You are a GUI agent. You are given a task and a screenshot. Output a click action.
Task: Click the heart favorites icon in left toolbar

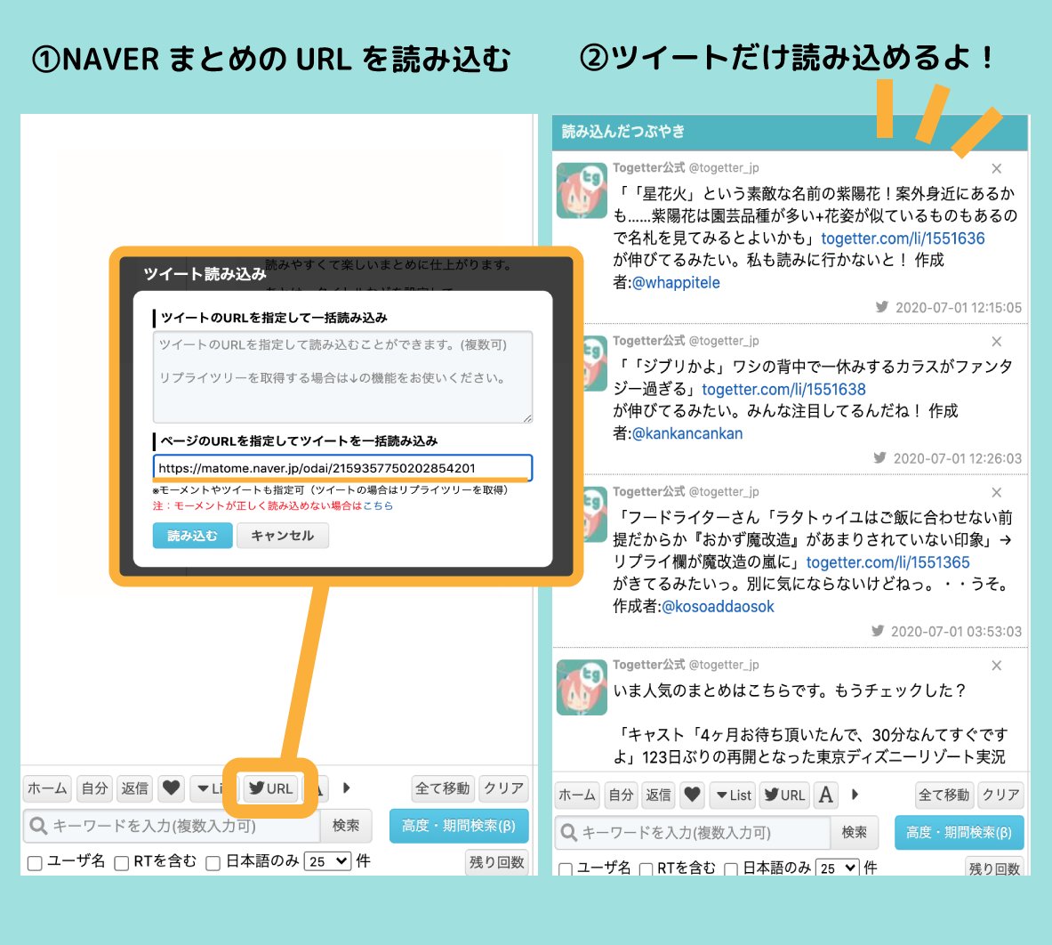tap(171, 788)
